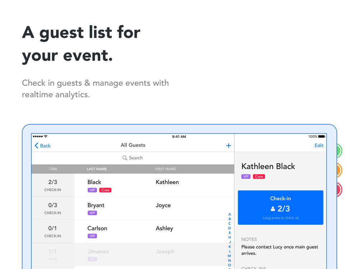Screen dimensions: 359x269
Task: Jump to letter L in index
Action: tap(230, 251)
